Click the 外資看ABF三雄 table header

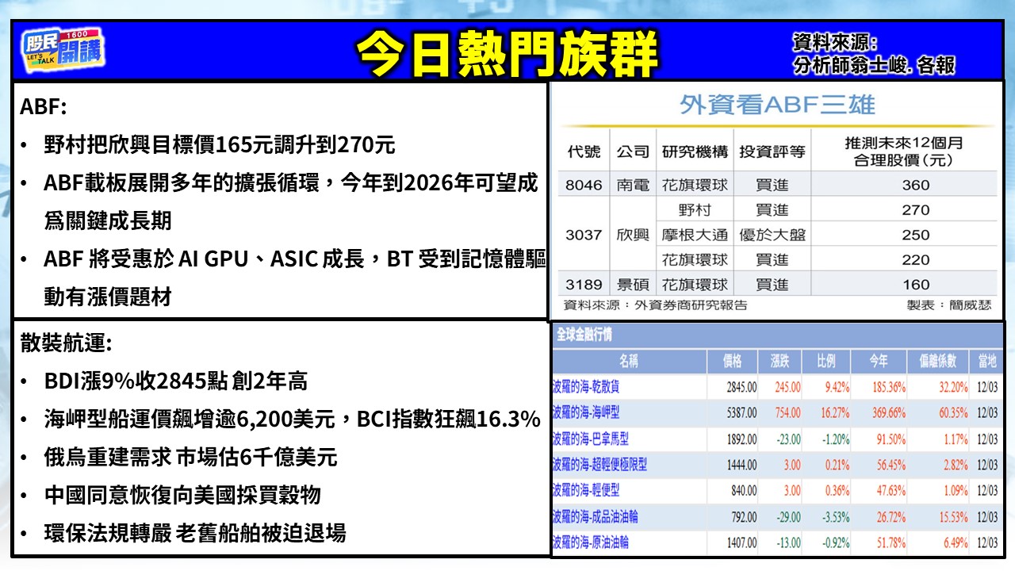777,105
